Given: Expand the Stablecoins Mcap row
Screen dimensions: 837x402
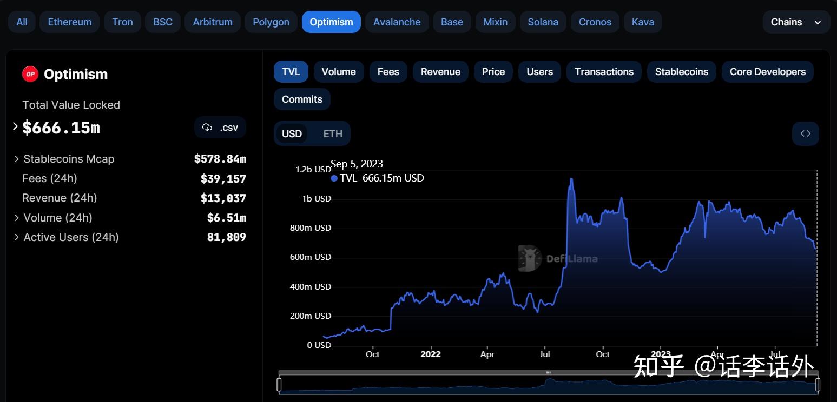Looking at the screenshot, I should pos(17,159).
